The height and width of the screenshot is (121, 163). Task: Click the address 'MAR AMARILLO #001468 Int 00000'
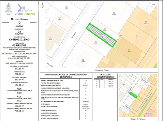[19, 63]
